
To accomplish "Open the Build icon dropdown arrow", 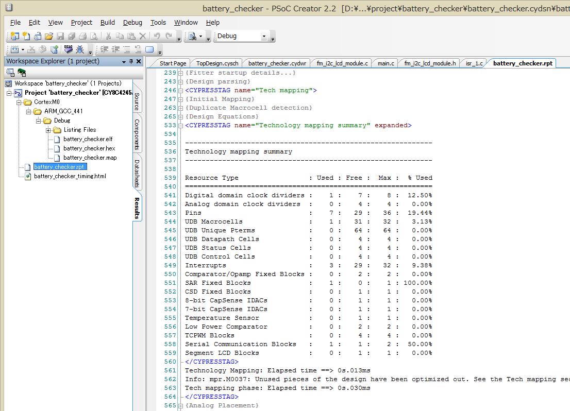I will [23, 50].
